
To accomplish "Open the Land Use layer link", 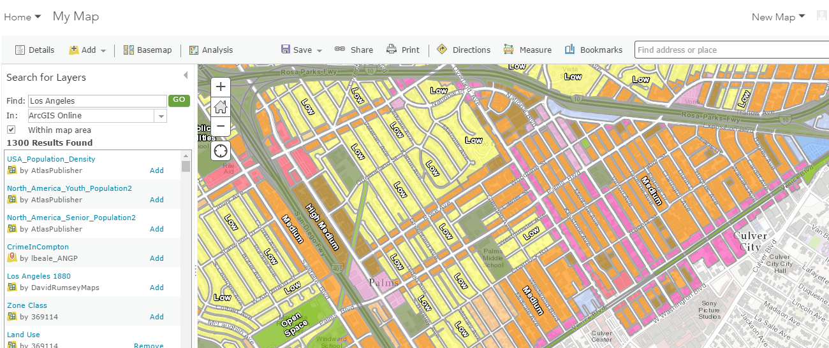I will point(24,335).
